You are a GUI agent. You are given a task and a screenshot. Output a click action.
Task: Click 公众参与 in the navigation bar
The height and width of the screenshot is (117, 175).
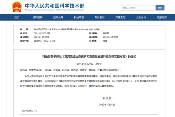click(141, 17)
